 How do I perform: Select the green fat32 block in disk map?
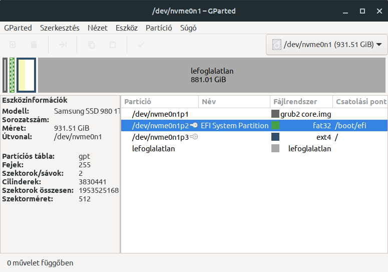click(x=12, y=75)
